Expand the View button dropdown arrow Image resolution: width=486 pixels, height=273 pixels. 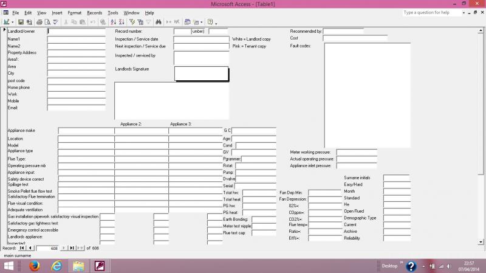(x=13, y=22)
